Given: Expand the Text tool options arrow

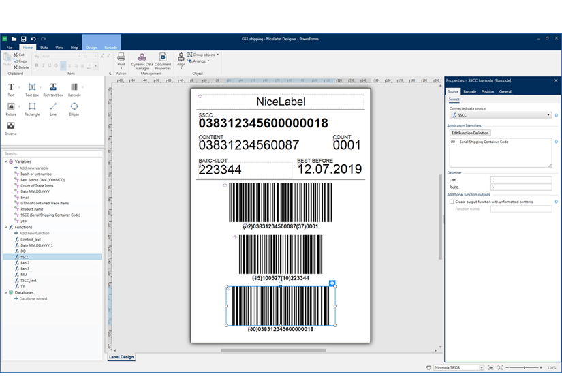Looking at the screenshot, I should coord(19,87).
